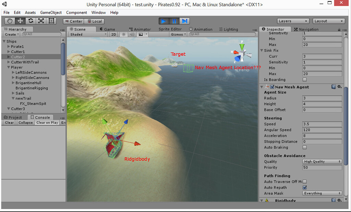This screenshot has height=212, width=351.
Task: Open the Rigidbody component settings gear
Action: click(339, 200)
